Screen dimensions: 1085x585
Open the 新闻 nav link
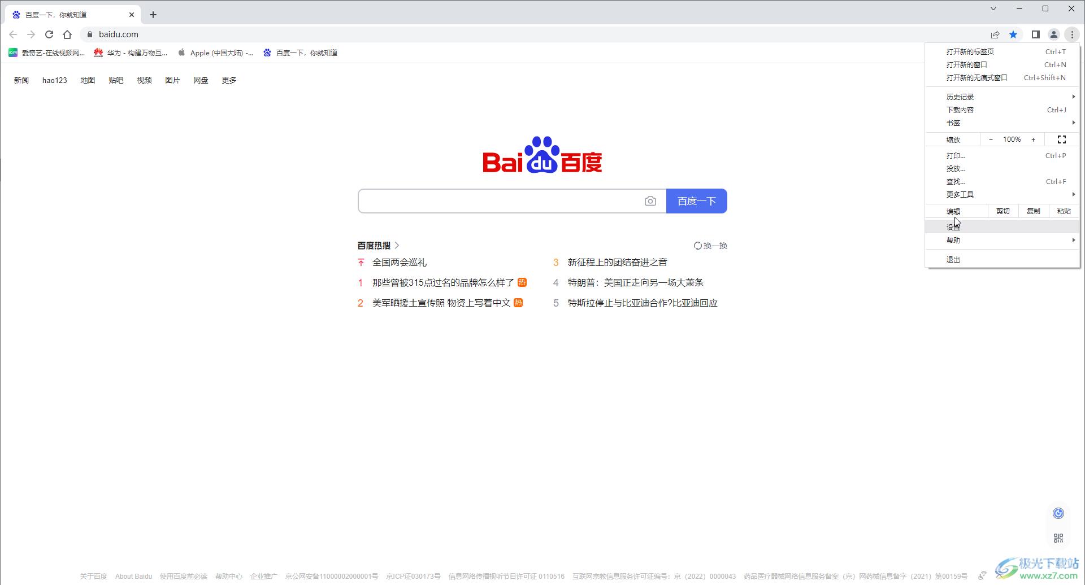[x=21, y=80]
